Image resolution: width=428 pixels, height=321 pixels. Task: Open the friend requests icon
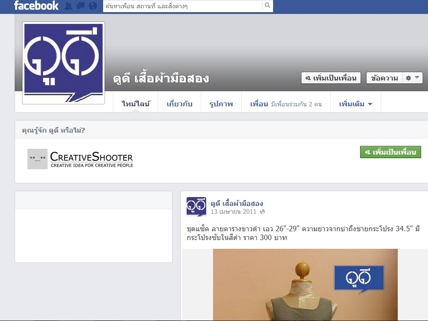click(x=68, y=6)
